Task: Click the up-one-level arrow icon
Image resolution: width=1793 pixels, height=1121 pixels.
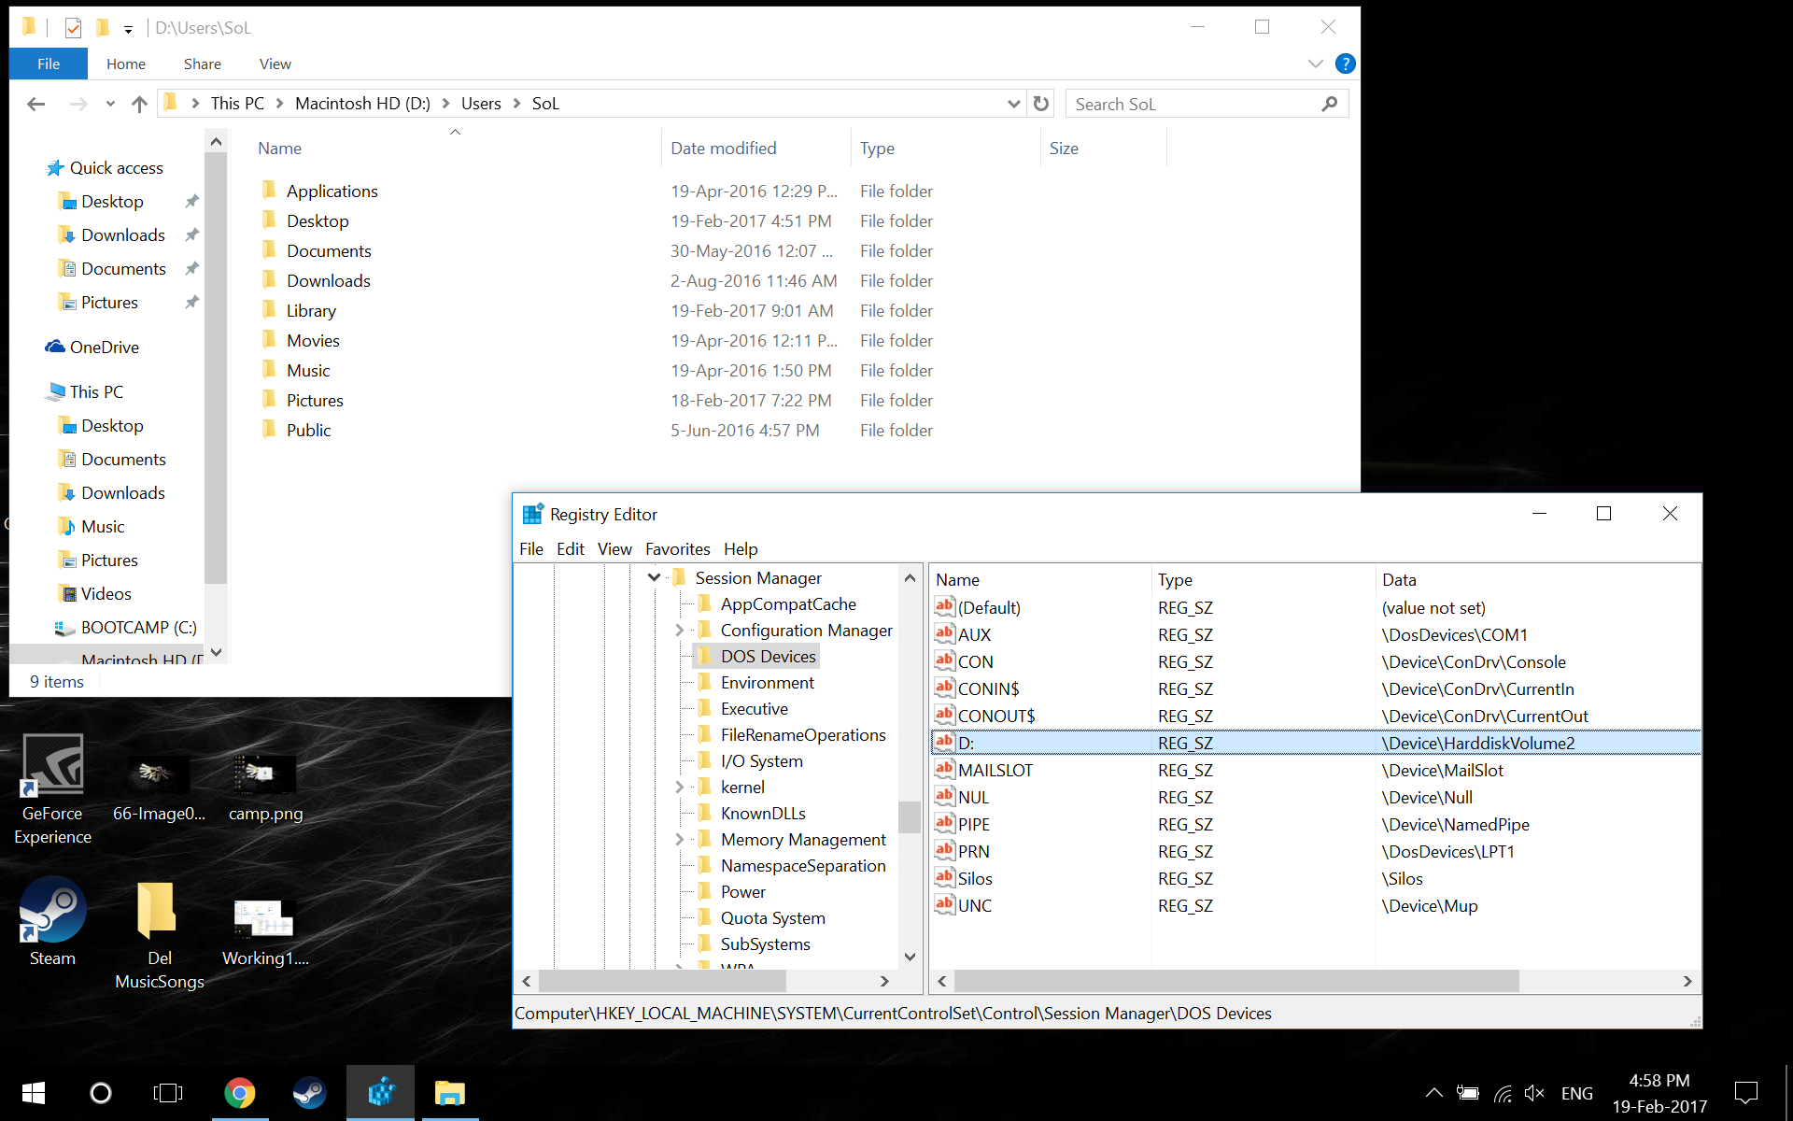Action: tap(139, 104)
